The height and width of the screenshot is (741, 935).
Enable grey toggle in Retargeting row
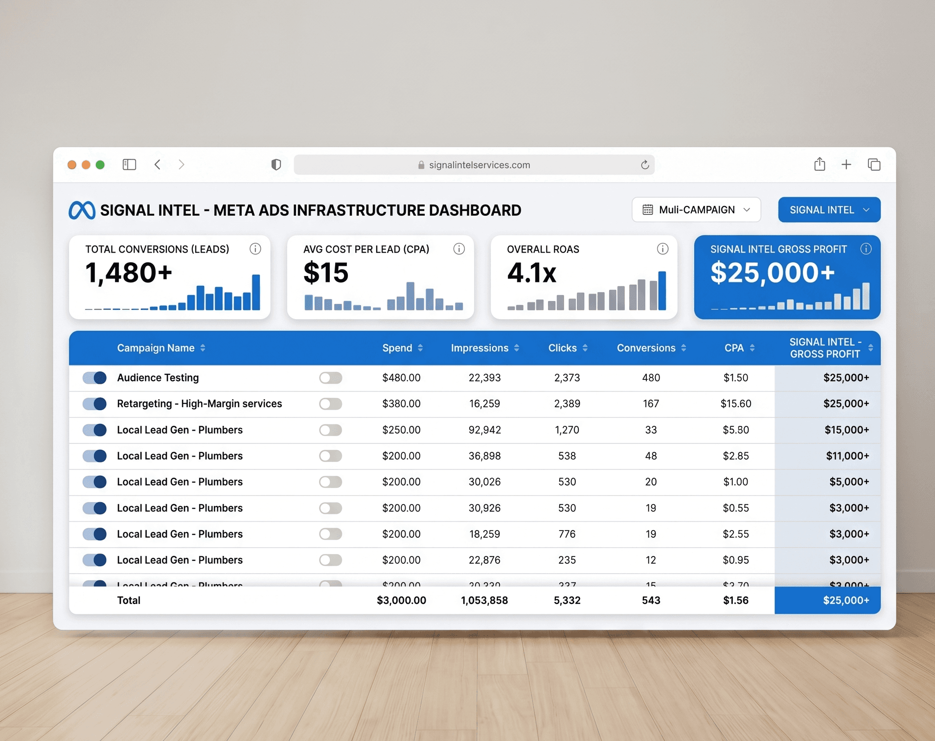tap(331, 404)
